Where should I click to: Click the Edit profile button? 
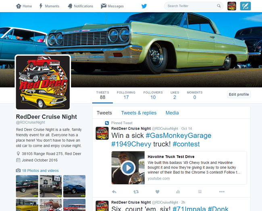239,94
